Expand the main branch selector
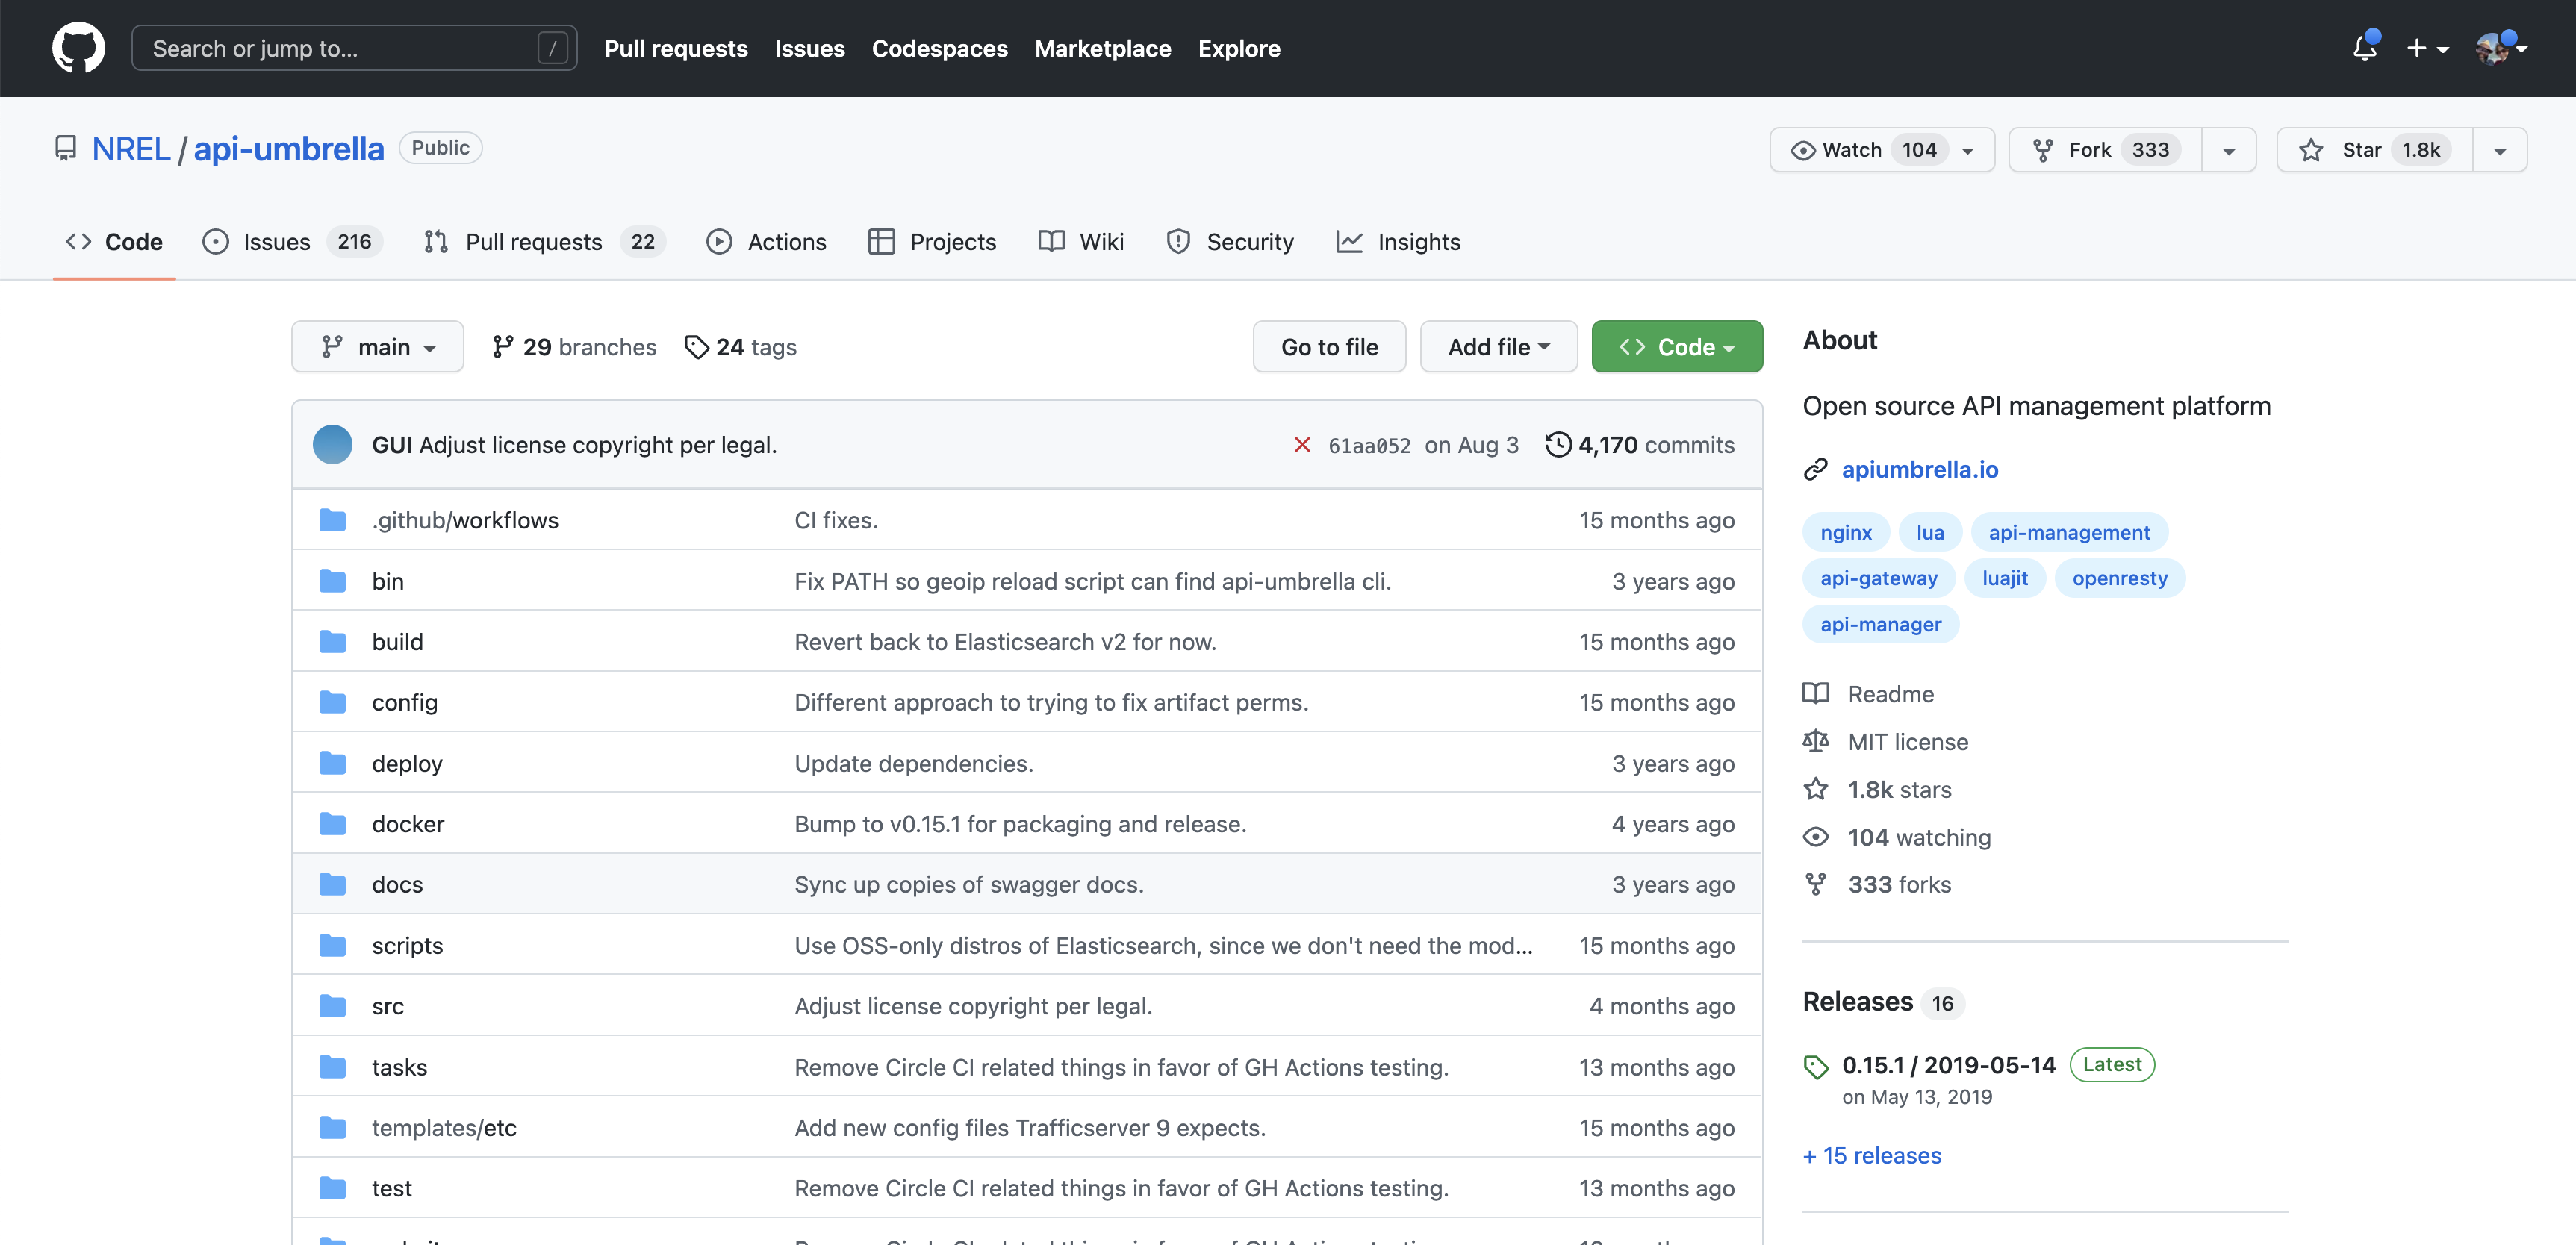This screenshot has height=1245, width=2576. [x=377, y=347]
